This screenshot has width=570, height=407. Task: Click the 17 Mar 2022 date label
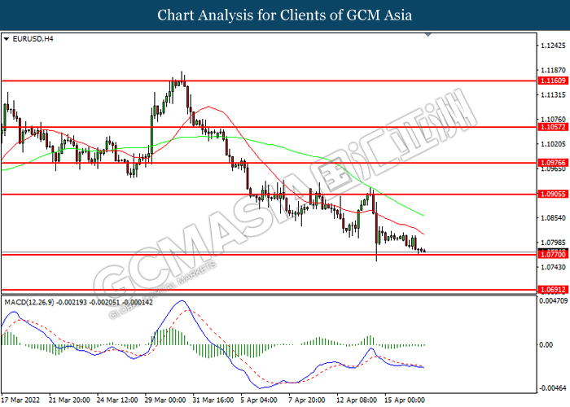pyautogui.click(x=20, y=400)
